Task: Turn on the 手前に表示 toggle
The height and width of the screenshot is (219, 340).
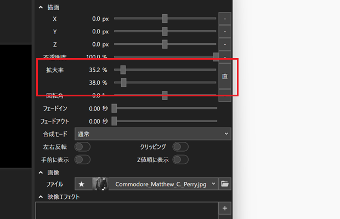Action: 82,159
